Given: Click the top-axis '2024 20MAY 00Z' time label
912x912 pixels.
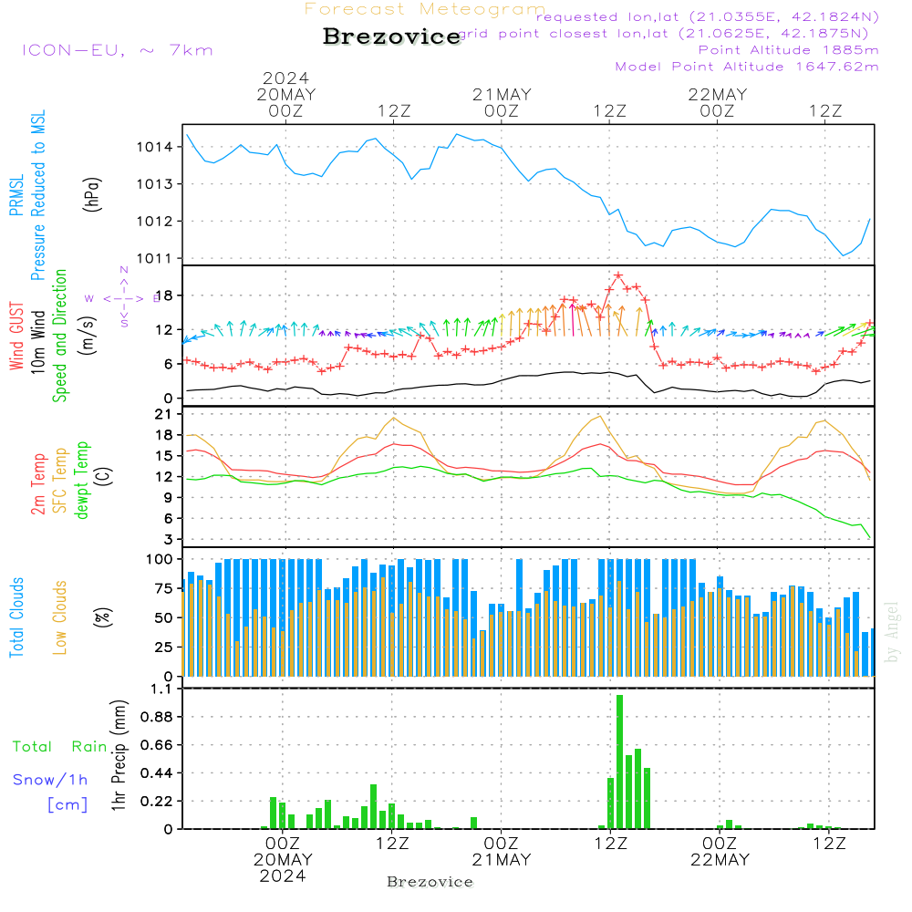Looking at the screenshot, I should click(x=286, y=95).
